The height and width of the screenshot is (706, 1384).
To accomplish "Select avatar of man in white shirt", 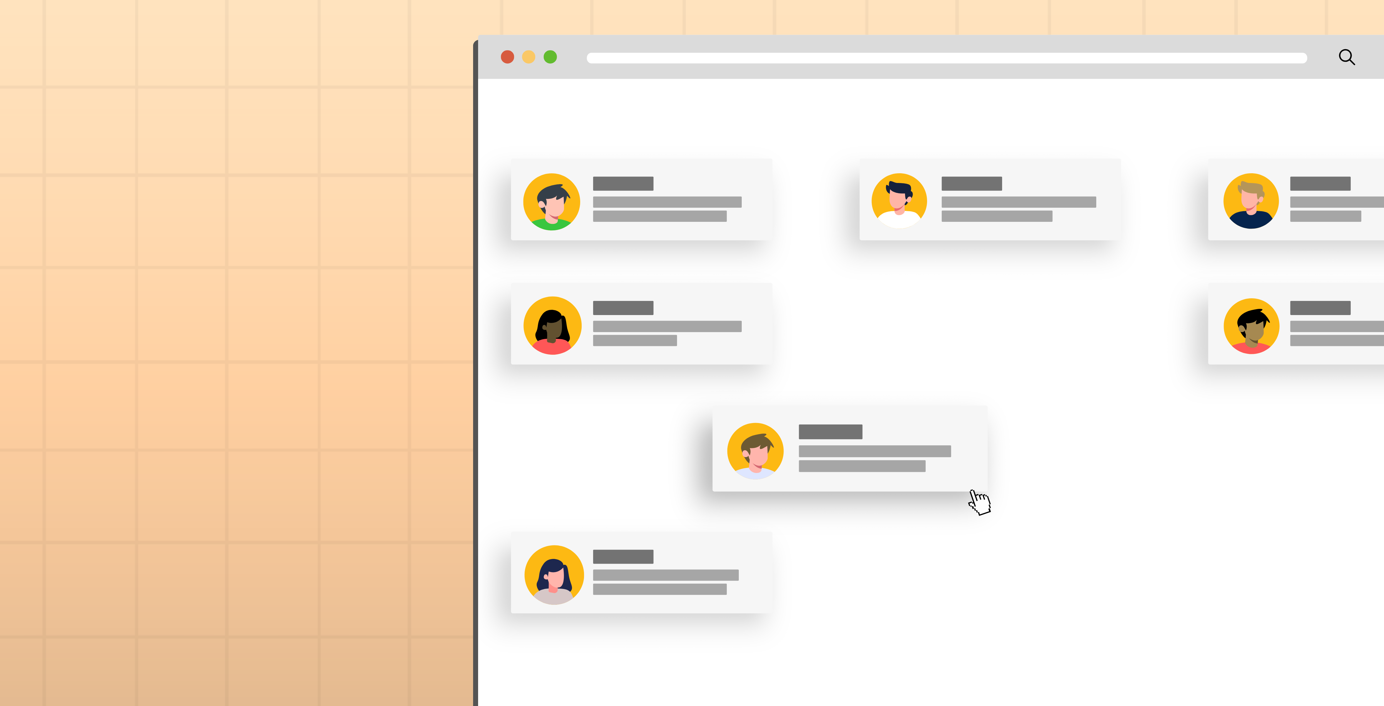I will (x=899, y=200).
